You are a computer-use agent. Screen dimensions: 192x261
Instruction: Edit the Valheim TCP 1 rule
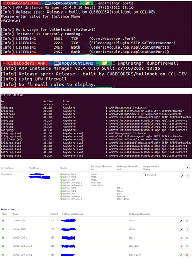(181, 221)
